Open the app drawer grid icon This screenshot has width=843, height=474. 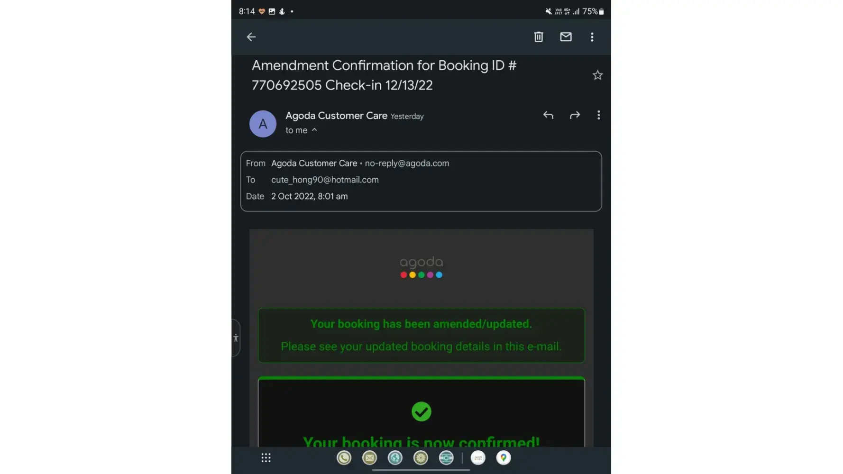[x=266, y=458]
